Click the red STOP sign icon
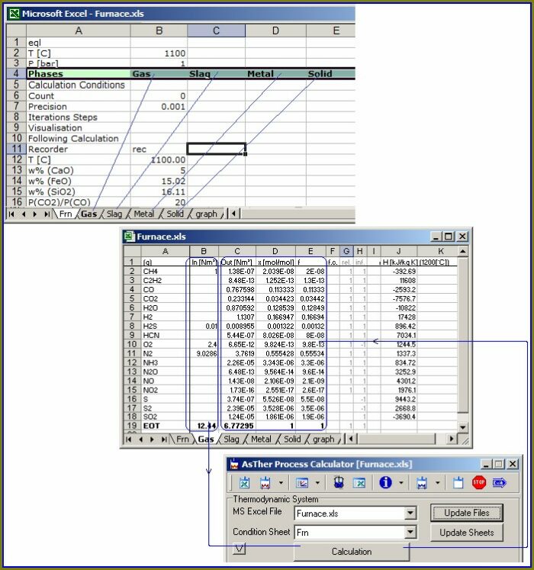 (x=479, y=482)
